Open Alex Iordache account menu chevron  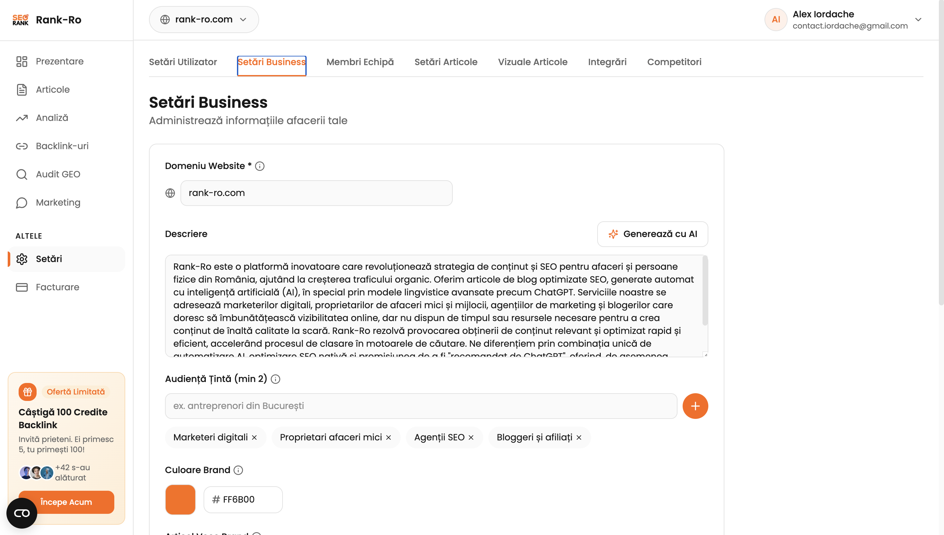point(918,20)
